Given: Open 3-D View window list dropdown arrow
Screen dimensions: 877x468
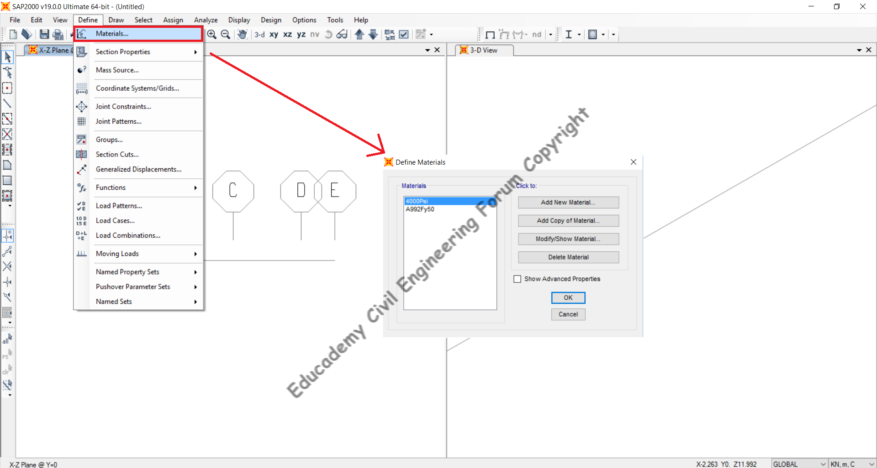Looking at the screenshot, I should 859,50.
